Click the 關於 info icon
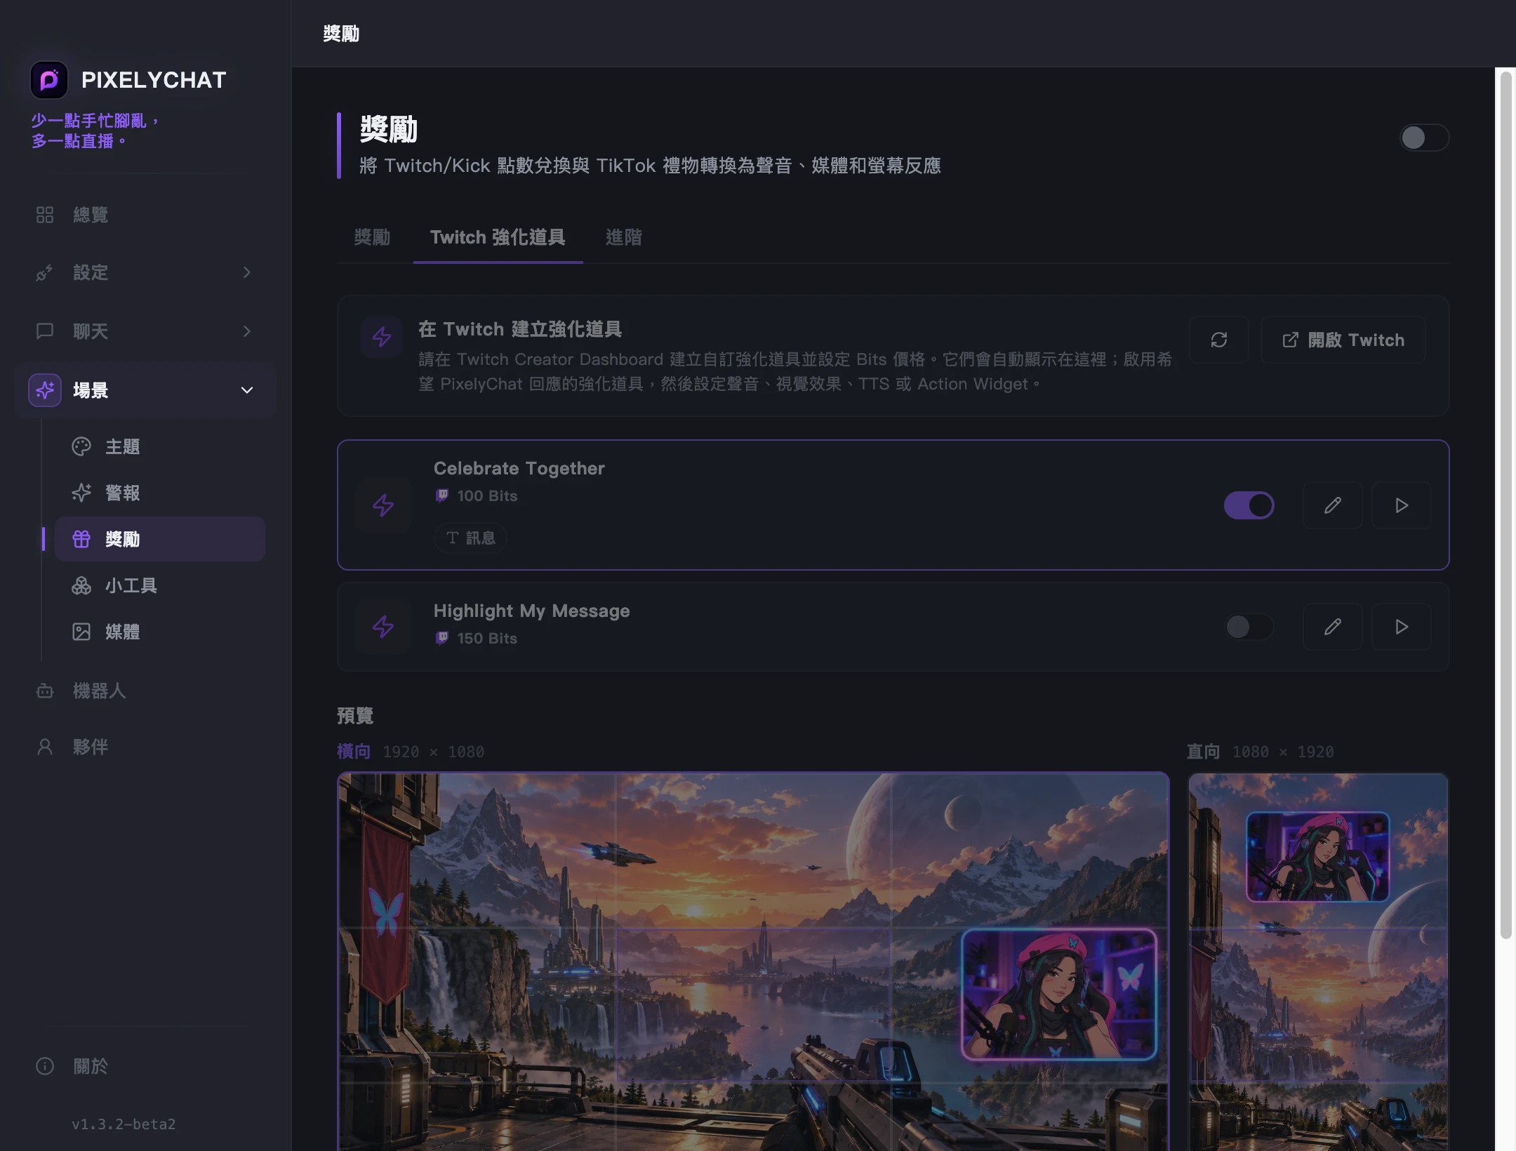This screenshot has width=1516, height=1151. click(45, 1067)
